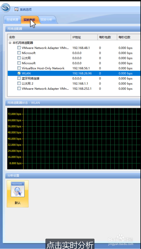The image size is (141, 249).
Task: Click the 0.000 bps value in 以太网 2 row
Action: (x=125, y=84)
